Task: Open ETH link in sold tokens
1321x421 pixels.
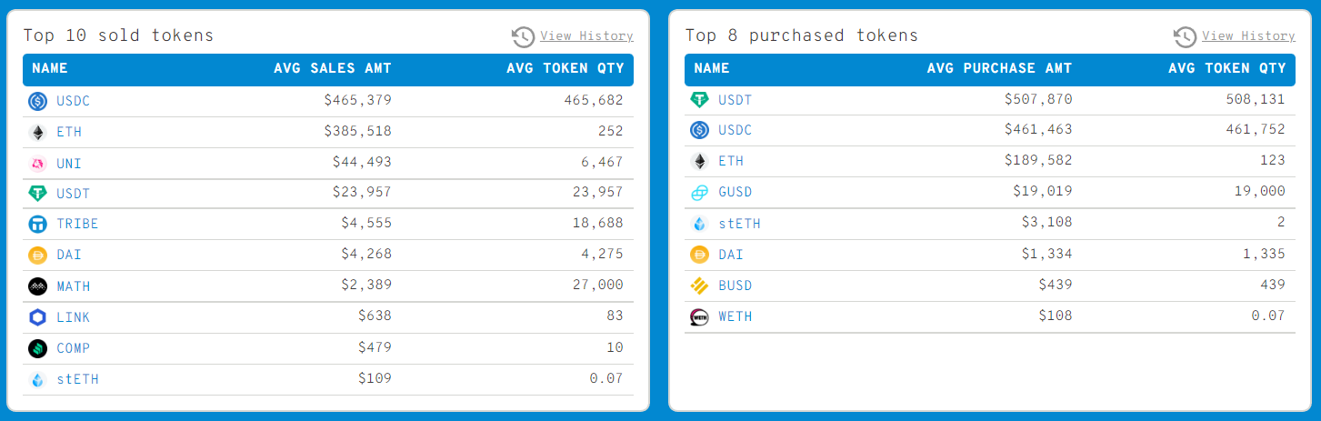Action: point(69,133)
